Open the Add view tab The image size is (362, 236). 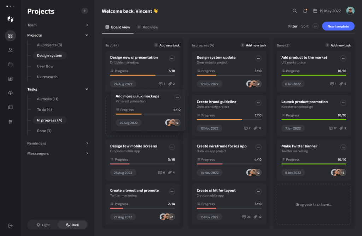coord(147,27)
